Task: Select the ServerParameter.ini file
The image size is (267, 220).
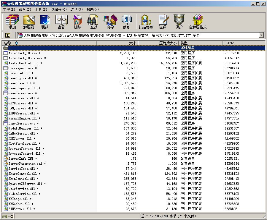Action: [x=25, y=164]
